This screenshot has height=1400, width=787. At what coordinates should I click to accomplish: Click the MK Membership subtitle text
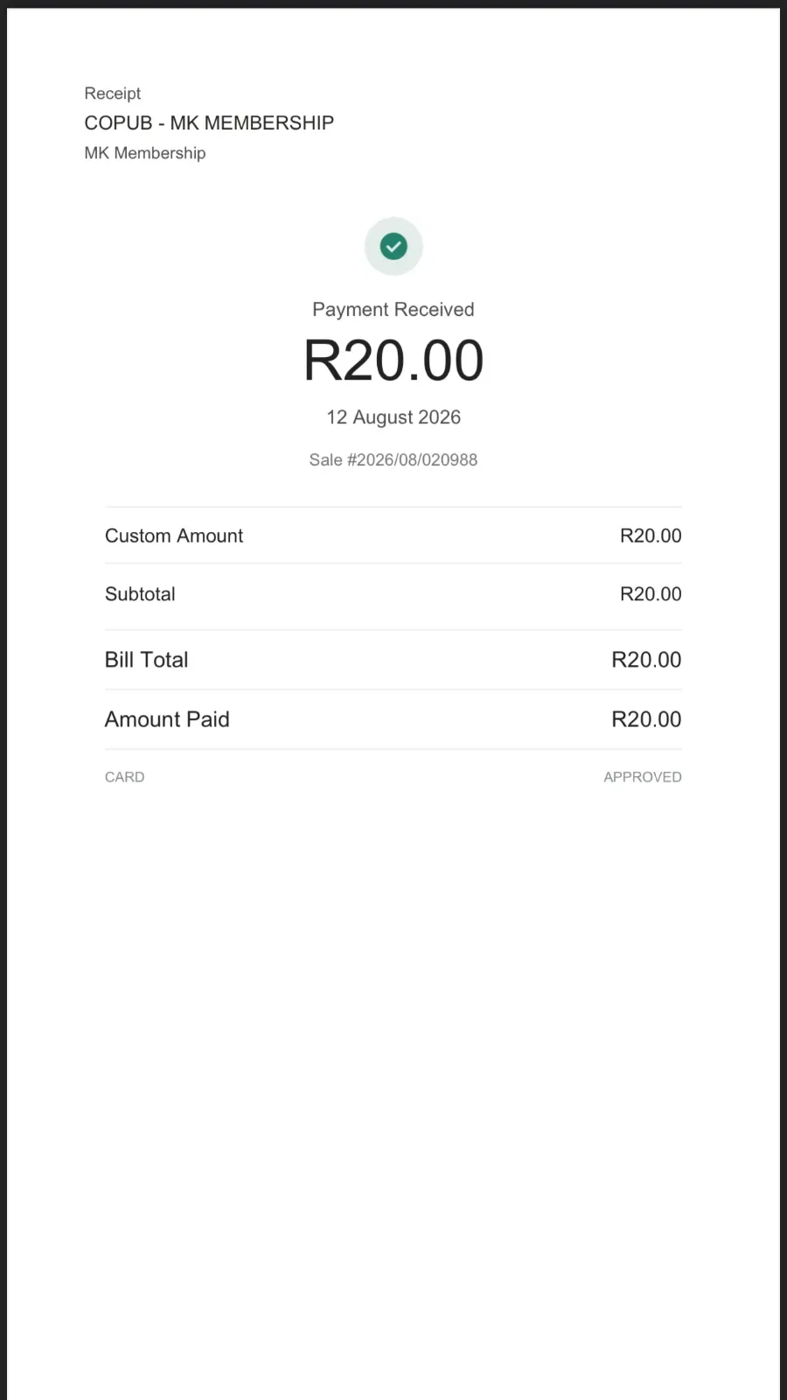click(145, 153)
